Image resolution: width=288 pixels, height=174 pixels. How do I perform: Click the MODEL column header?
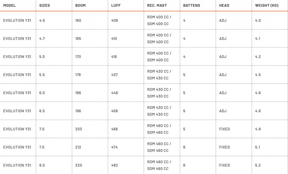click(10, 5)
